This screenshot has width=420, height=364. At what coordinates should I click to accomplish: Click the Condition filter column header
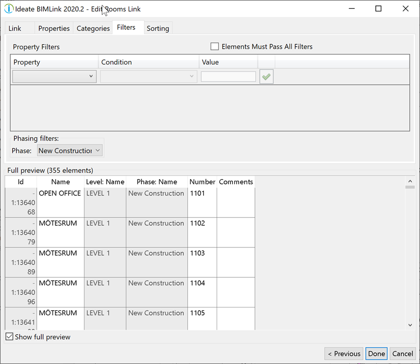coord(149,62)
